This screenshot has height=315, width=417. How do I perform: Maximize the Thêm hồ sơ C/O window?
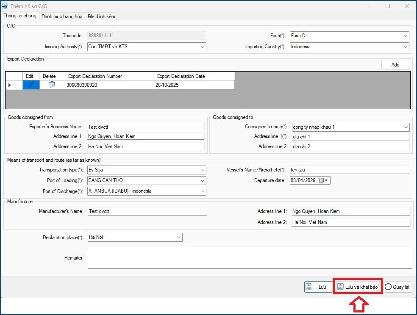pyautogui.click(x=388, y=6)
